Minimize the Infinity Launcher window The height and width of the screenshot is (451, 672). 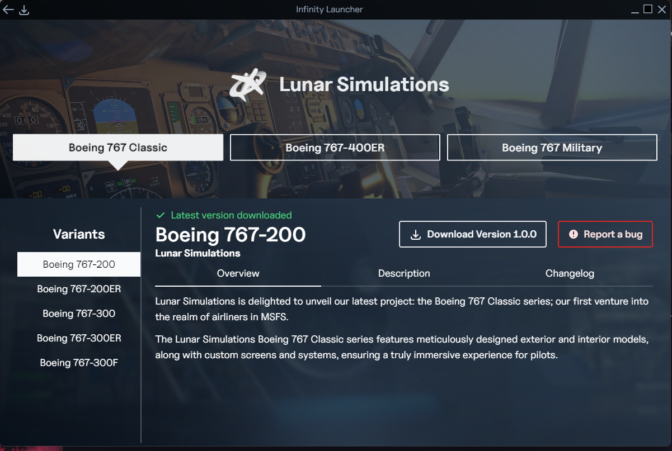[x=635, y=10]
